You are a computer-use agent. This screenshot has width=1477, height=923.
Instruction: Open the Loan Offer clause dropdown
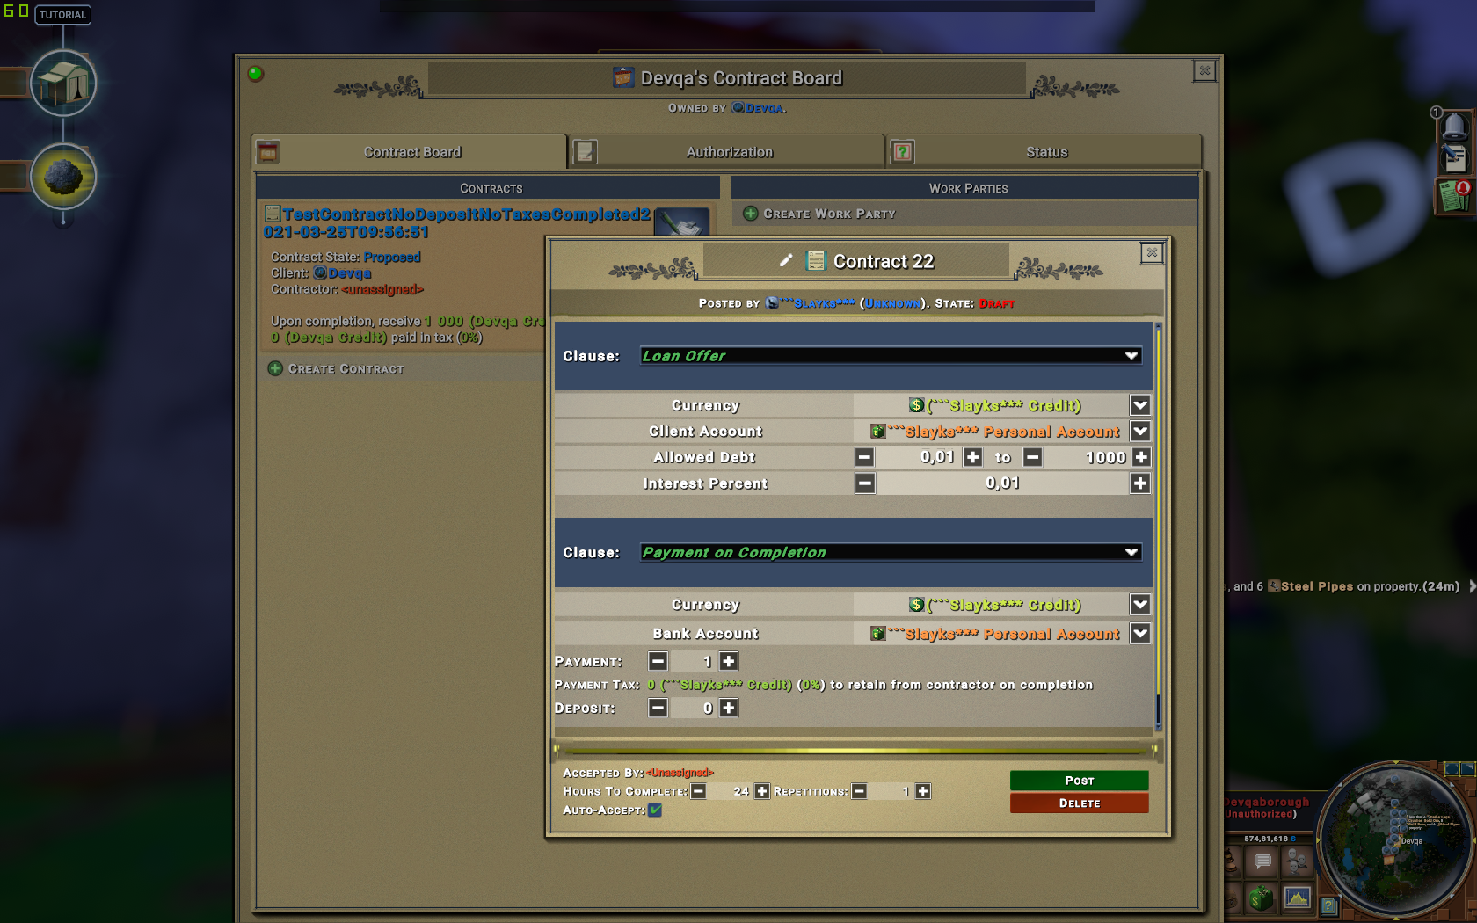click(x=891, y=356)
